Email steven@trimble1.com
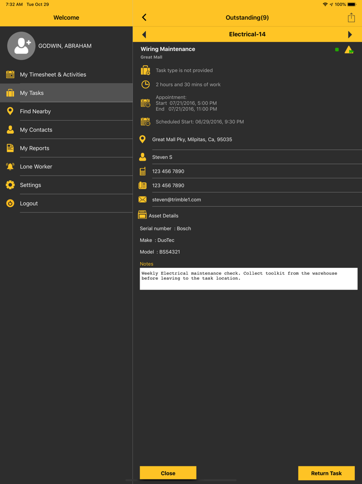This screenshot has width=362, height=484. 176,200
